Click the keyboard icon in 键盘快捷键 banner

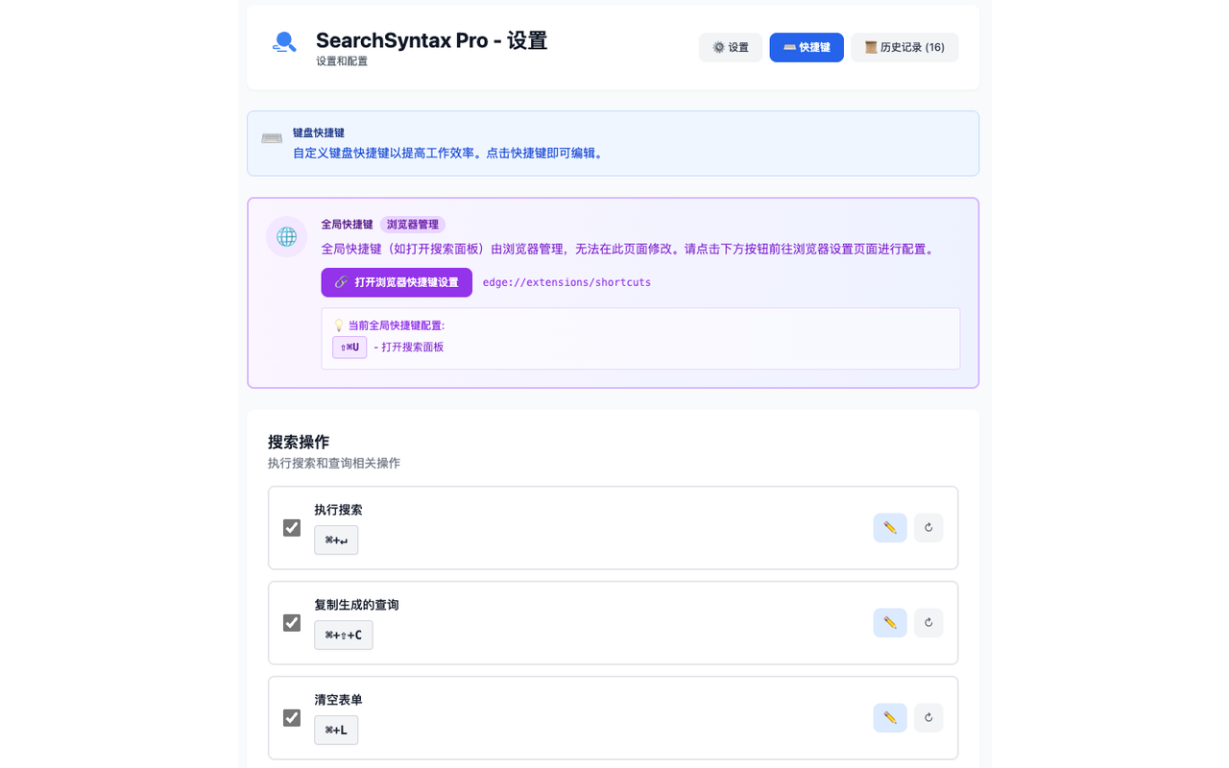(272, 138)
